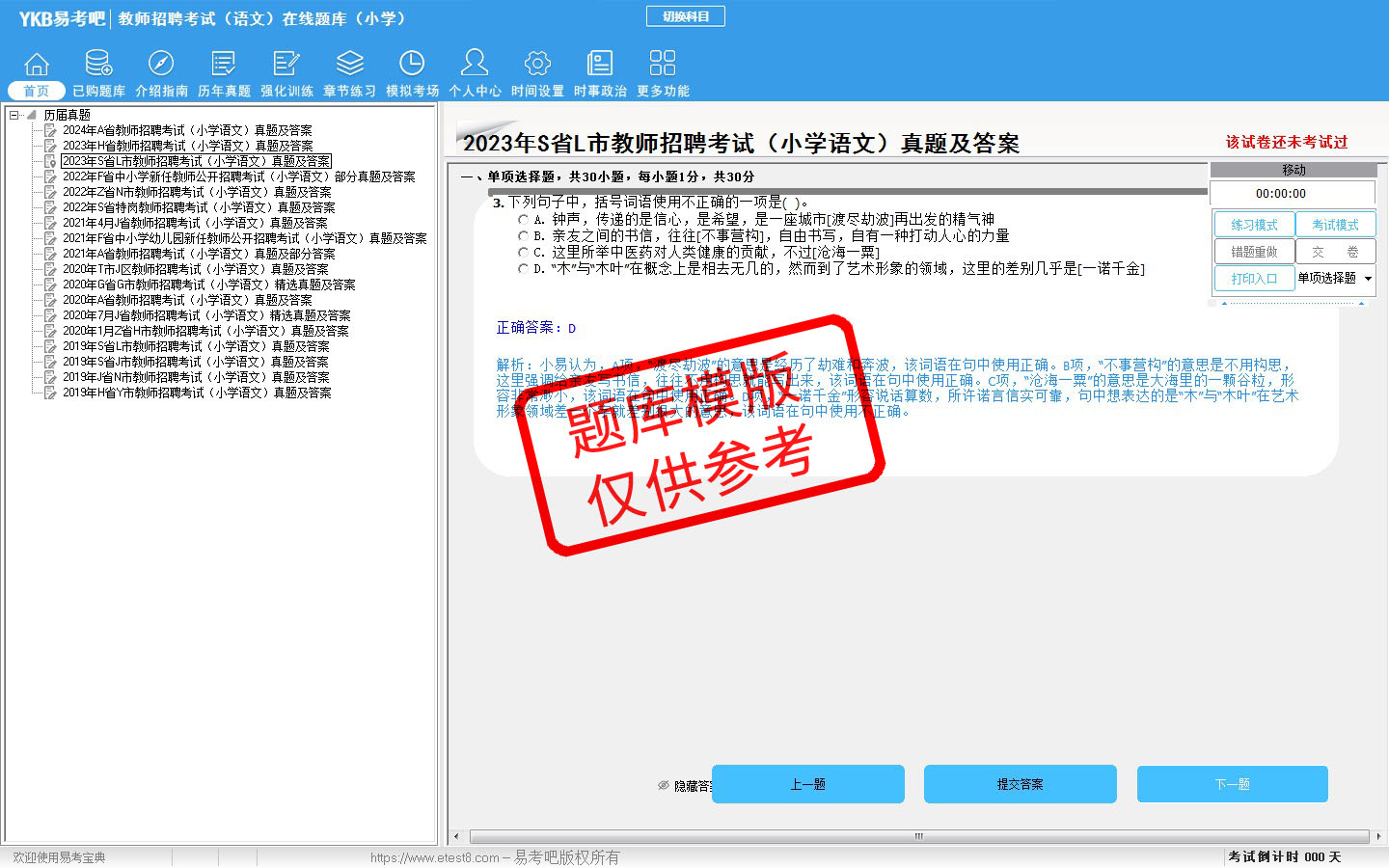Select answer option A radio button

[x=523, y=220]
